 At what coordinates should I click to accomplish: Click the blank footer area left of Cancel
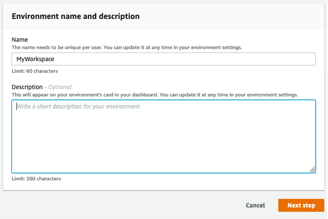coord(118,205)
